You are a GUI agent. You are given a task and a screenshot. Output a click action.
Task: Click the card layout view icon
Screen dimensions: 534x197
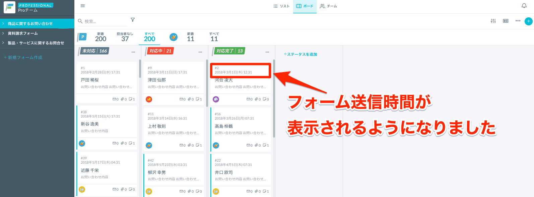pyautogui.click(x=506, y=21)
